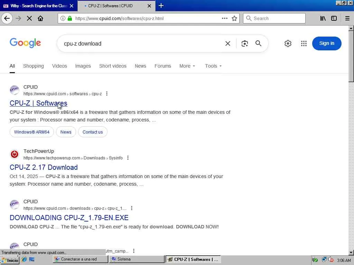Open options menu for cpu-z_1.79 download result

[x=132, y=208]
